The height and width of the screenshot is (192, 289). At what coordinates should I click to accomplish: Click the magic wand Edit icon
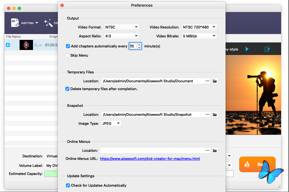click(x=48, y=23)
